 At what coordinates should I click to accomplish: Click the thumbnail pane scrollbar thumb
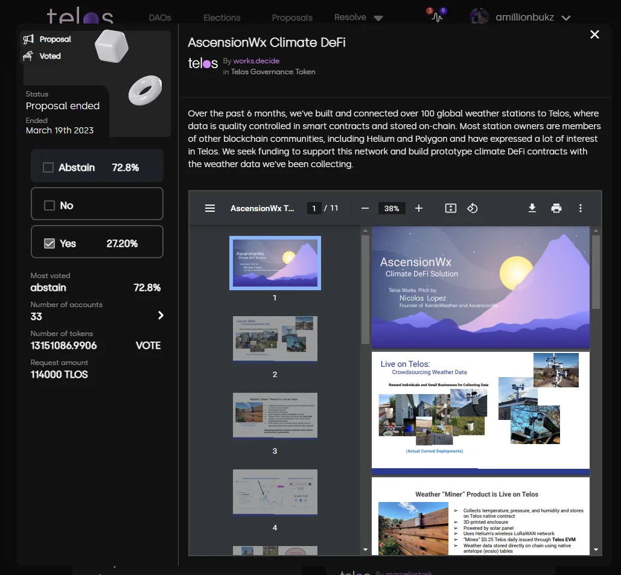[x=365, y=290]
